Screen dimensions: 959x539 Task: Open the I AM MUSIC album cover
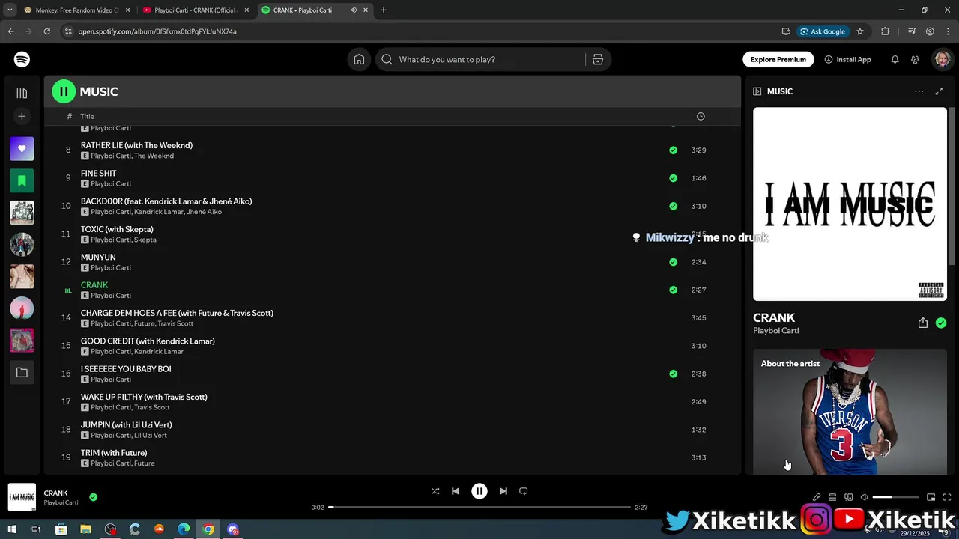(x=850, y=204)
